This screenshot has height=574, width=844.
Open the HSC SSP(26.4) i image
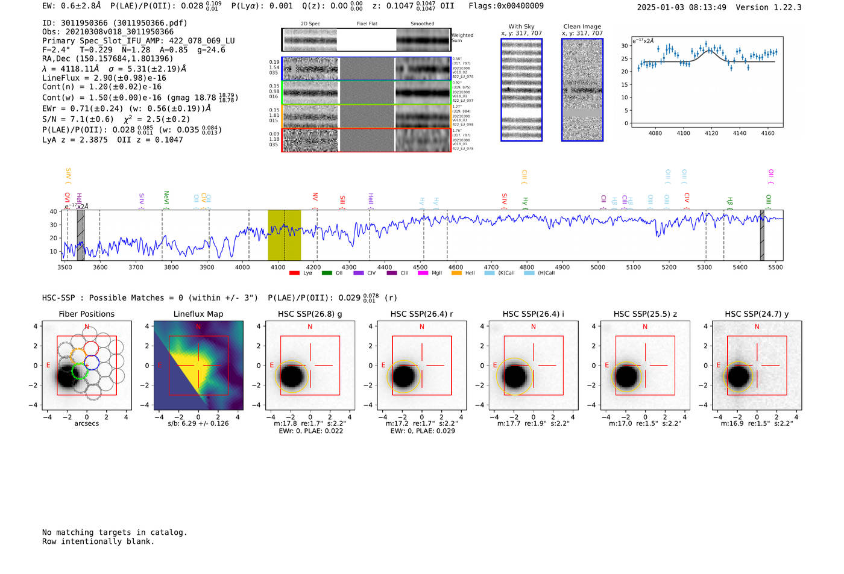(534, 365)
